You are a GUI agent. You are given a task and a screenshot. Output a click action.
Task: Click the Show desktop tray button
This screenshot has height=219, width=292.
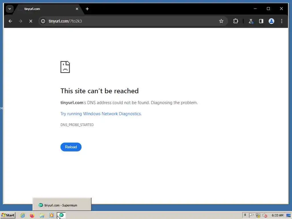tap(289, 216)
